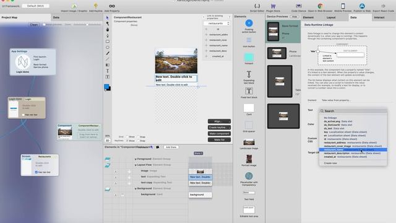
Task: Open Code Glance from the toolbar
Action: point(298,6)
